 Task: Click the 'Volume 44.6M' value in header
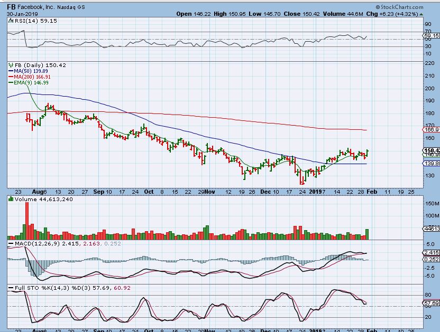click(x=343, y=14)
